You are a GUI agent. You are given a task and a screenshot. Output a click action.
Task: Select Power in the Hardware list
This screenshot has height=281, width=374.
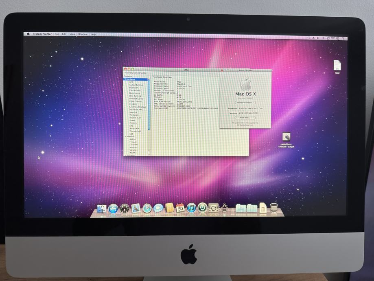tap(132, 120)
